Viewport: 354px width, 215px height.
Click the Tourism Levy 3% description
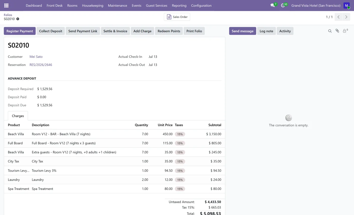tap(44, 171)
